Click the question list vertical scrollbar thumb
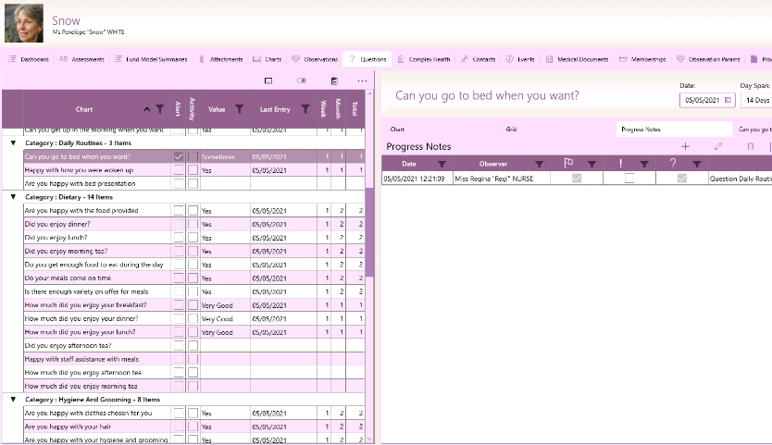 click(369, 231)
